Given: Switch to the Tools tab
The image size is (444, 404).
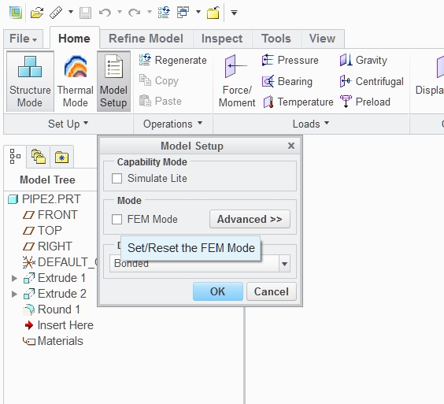Looking at the screenshot, I should click(276, 39).
